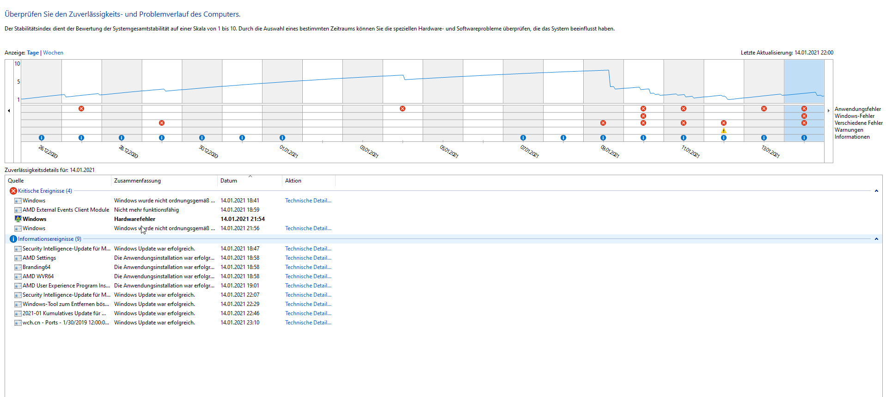The height and width of the screenshot is (397, 886).
Task: Click Windows-Fehler icon in highlighted 14.01.2021 column
Action: pyautogui.click(x=804, y=116)
